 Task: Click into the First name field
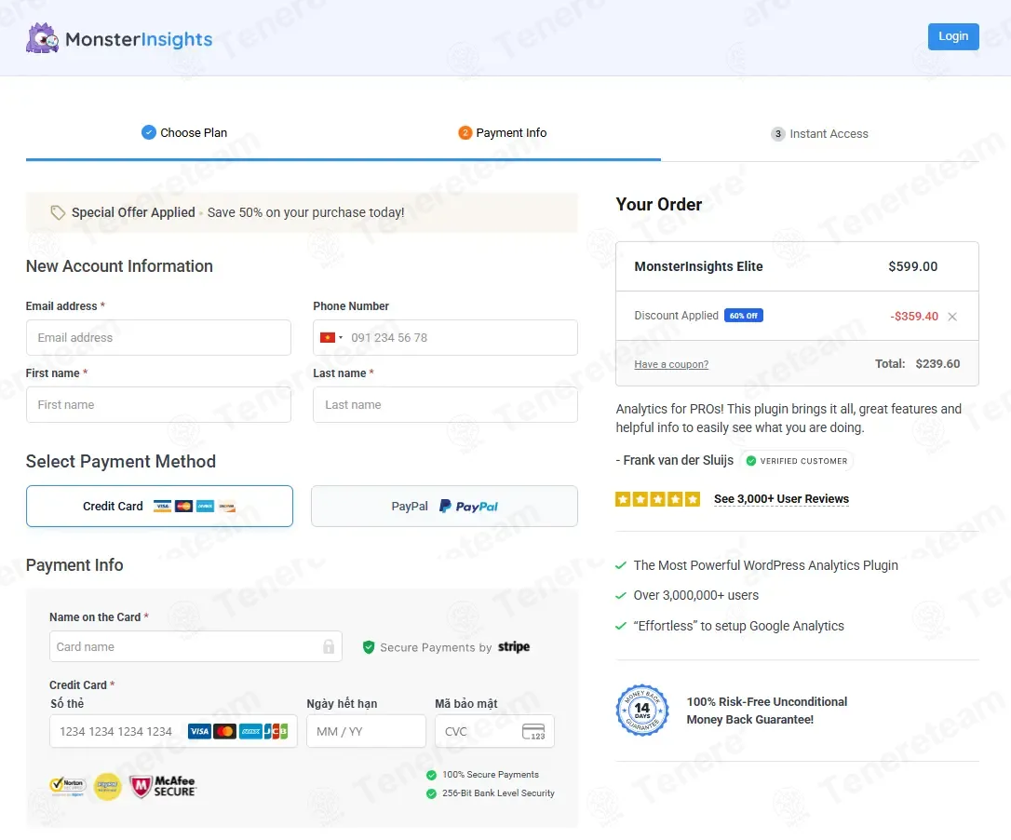(x=158, y=404)
